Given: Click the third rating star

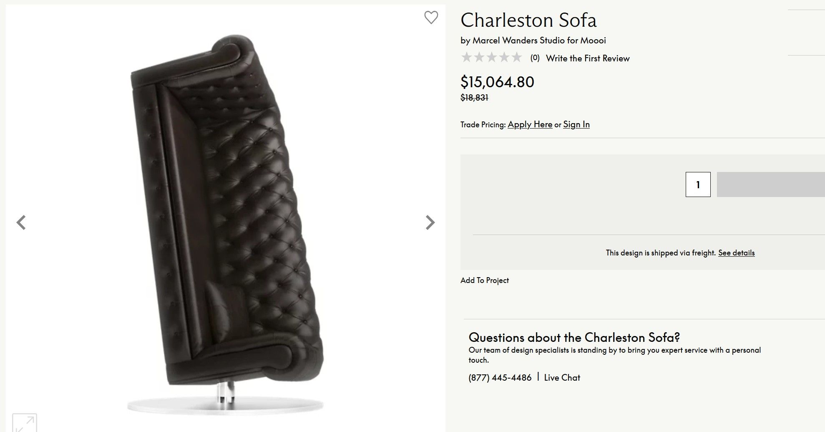Looking at the screenshot, I should (x=492, y=58).
